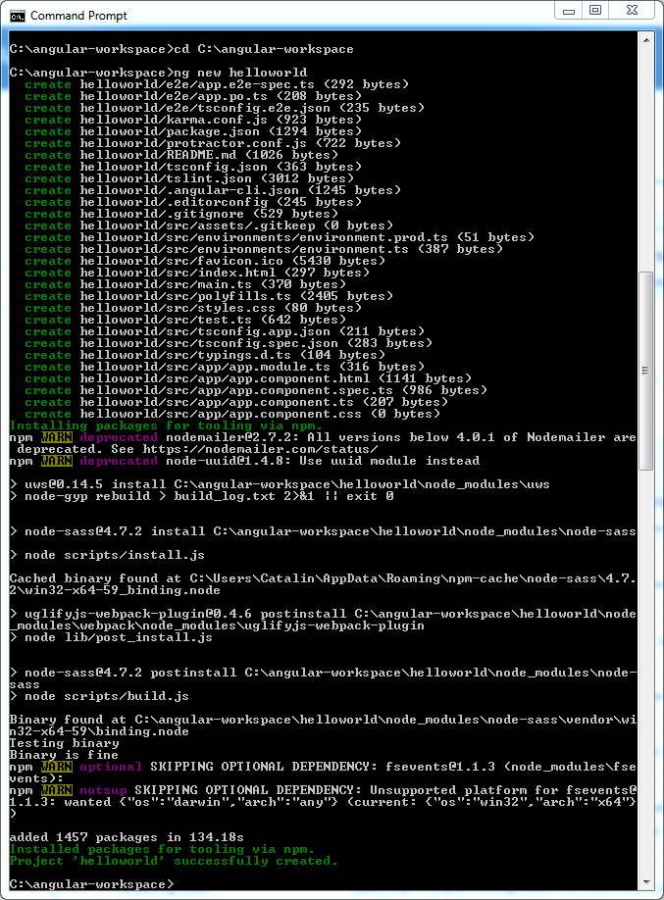Screen dimensions: 664x900
Task: Click 'added 1457 packages in 134.18s' line
Action: click(x=127, y=837)
